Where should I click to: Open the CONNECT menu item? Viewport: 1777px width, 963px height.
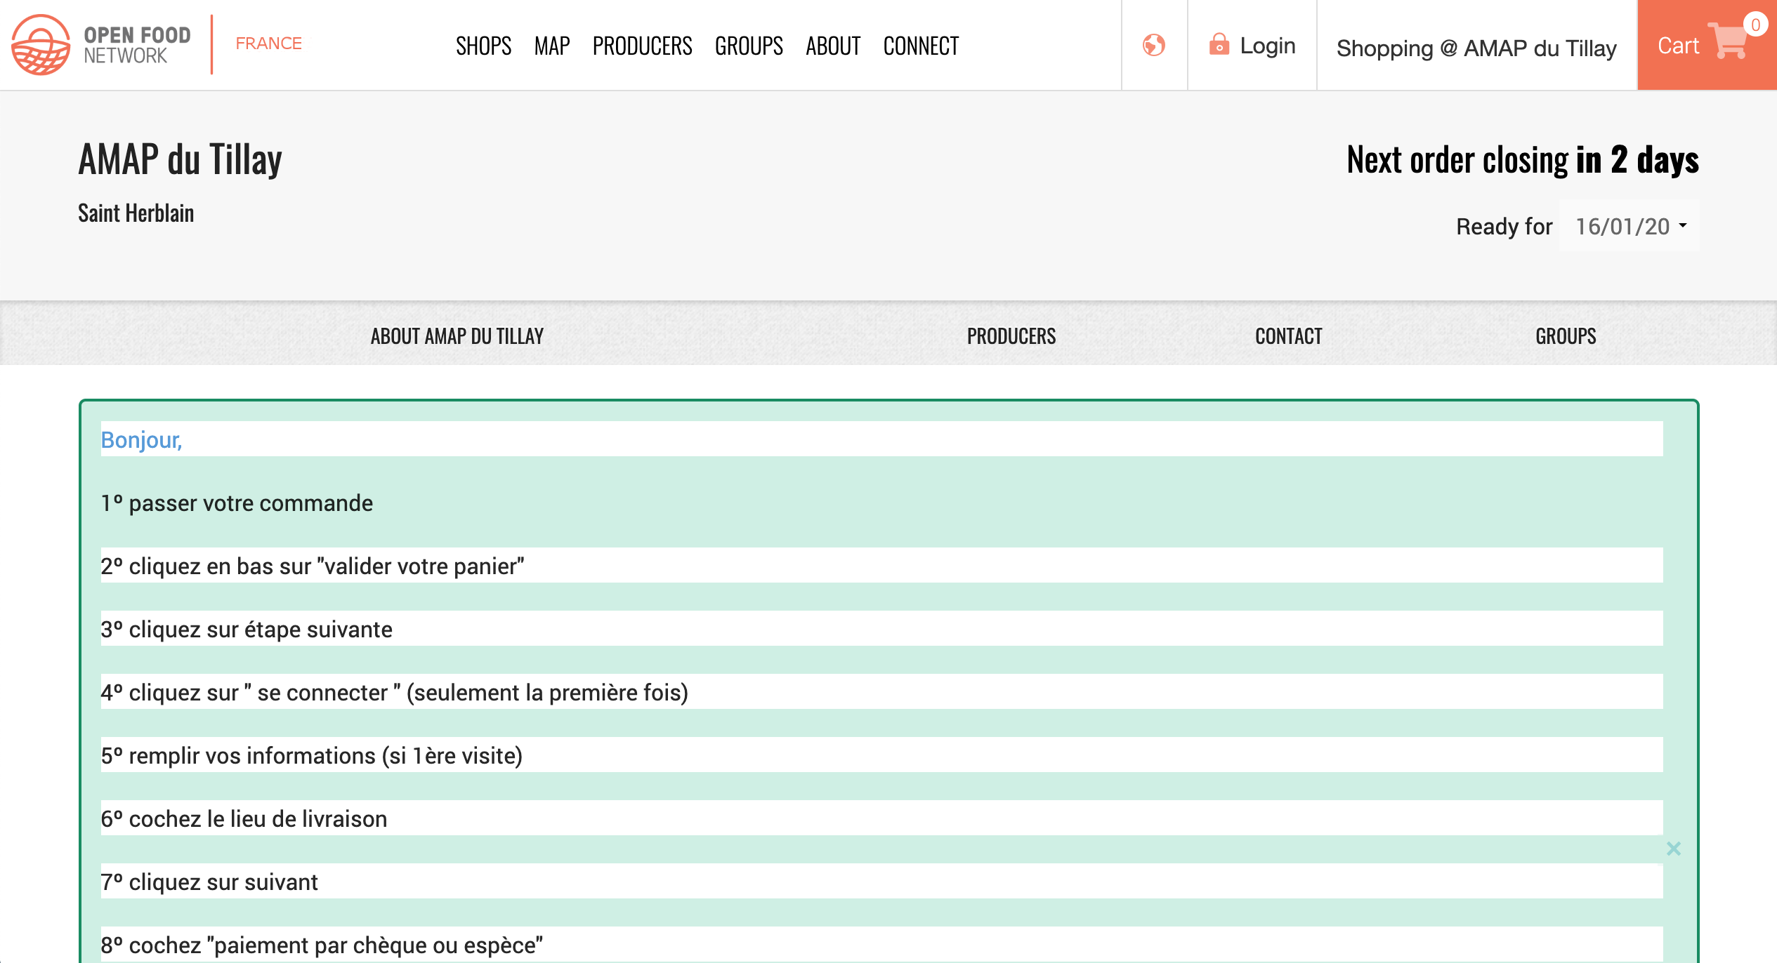920,46
